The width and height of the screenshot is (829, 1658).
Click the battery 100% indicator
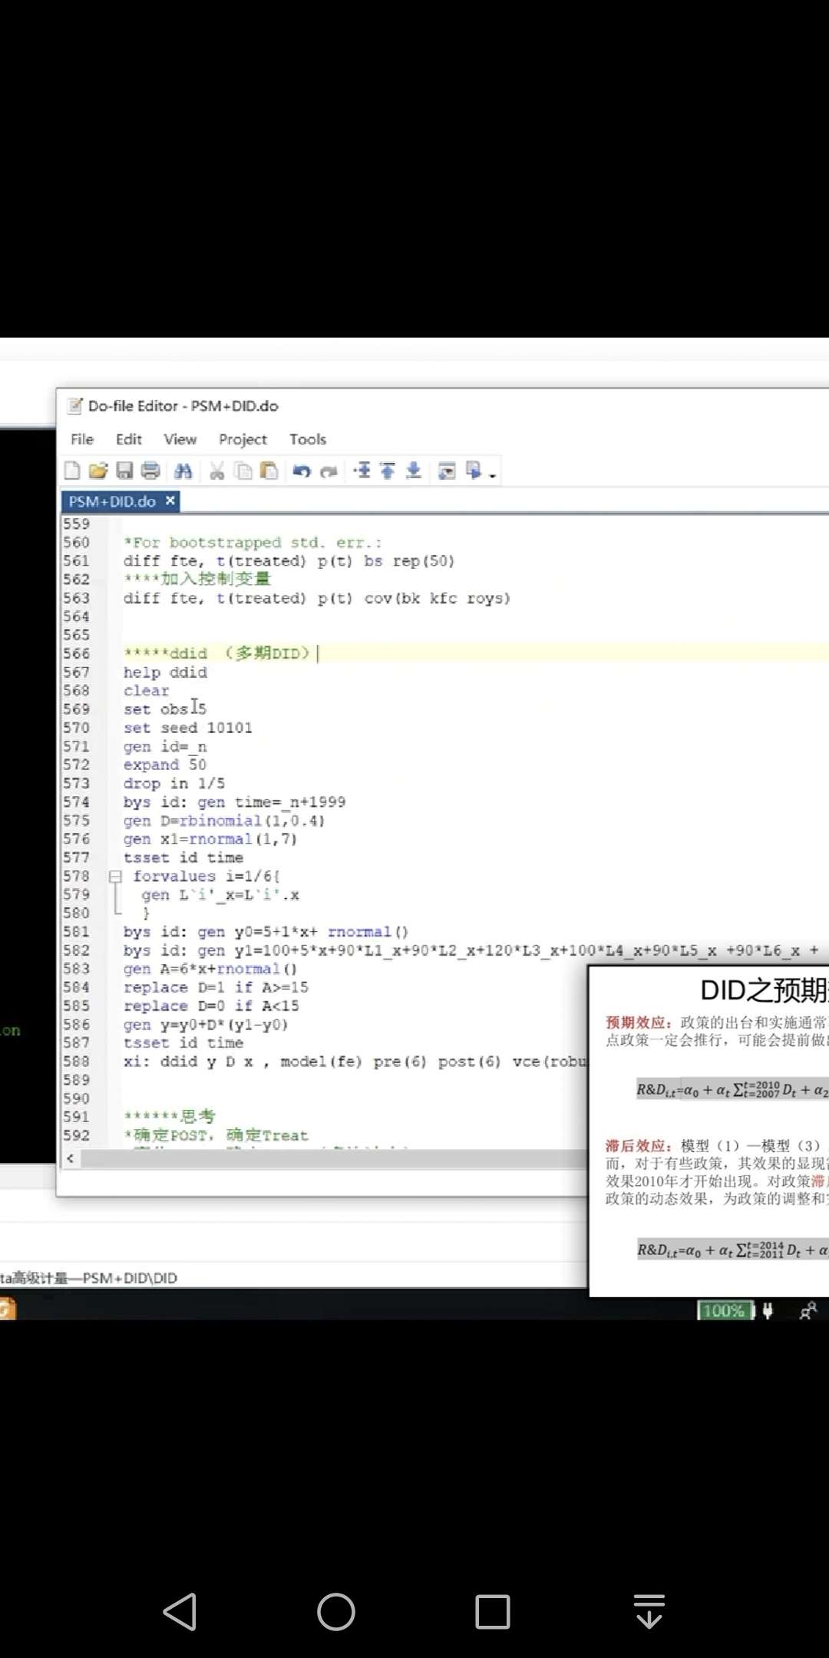click(x=725, y=1311)
